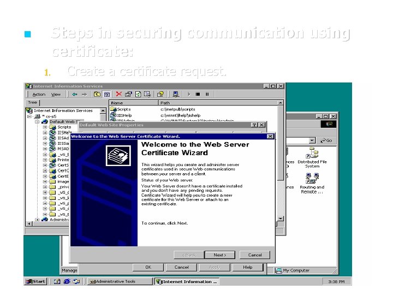The image size is (393, 295).
Task: Open Properties via the toolbar icon
Action: click(128, 95)
